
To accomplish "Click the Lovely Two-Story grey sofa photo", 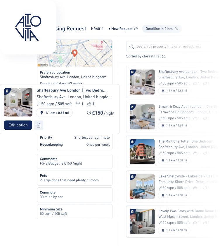I will point(142,221).
